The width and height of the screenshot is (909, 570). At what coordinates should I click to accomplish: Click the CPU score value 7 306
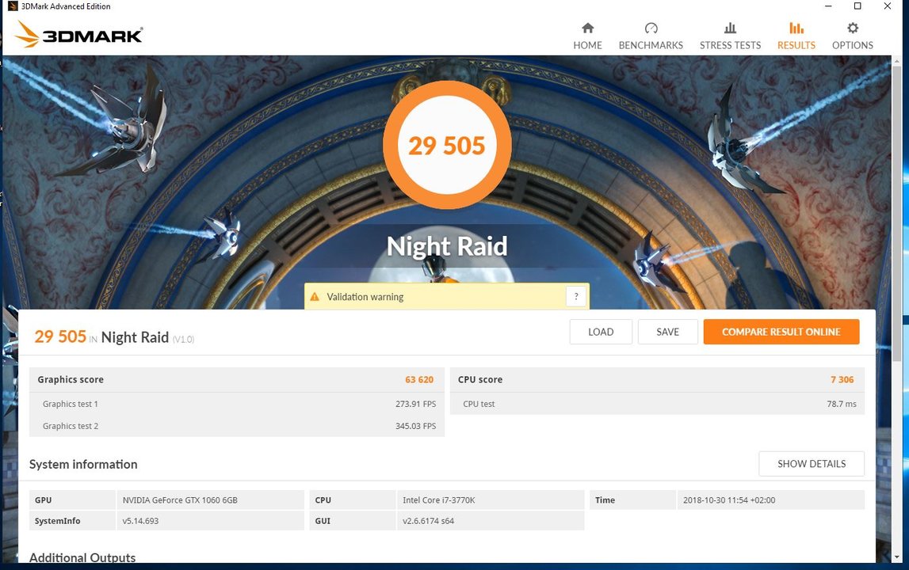pyautogui.click(x=842, y=380)
